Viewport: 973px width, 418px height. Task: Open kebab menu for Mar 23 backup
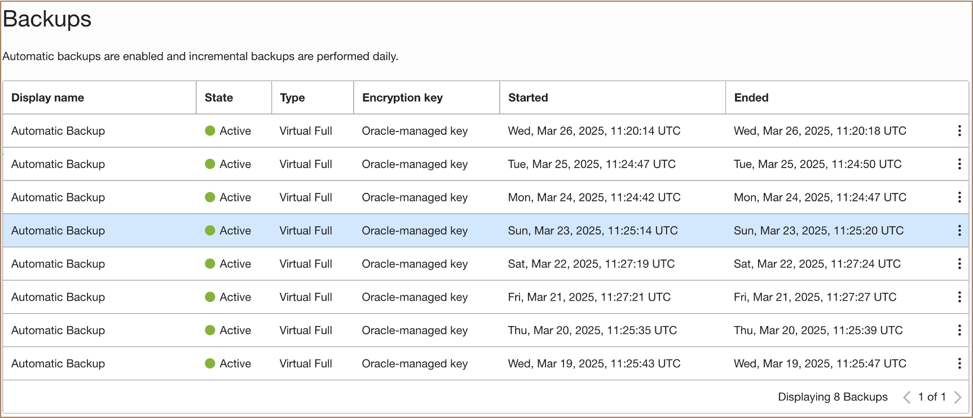[x=959, y=231]
